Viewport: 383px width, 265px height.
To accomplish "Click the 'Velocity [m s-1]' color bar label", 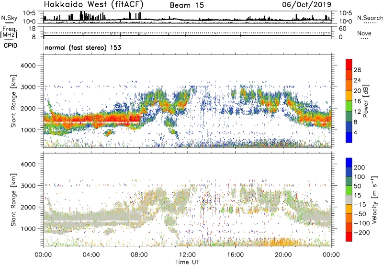I will [374, 199].
